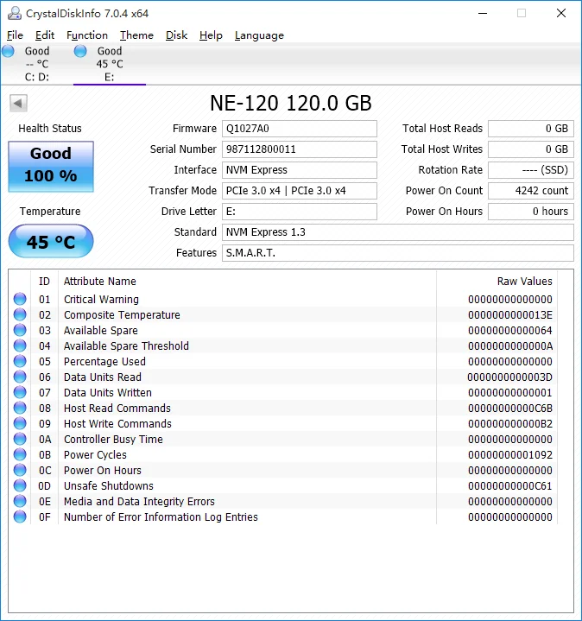Image resolution: width=582 pixels, height=621 pixels.
Task: Click status orb for Media and Data Integrity Errors
Action: click(x=20, y=501)
